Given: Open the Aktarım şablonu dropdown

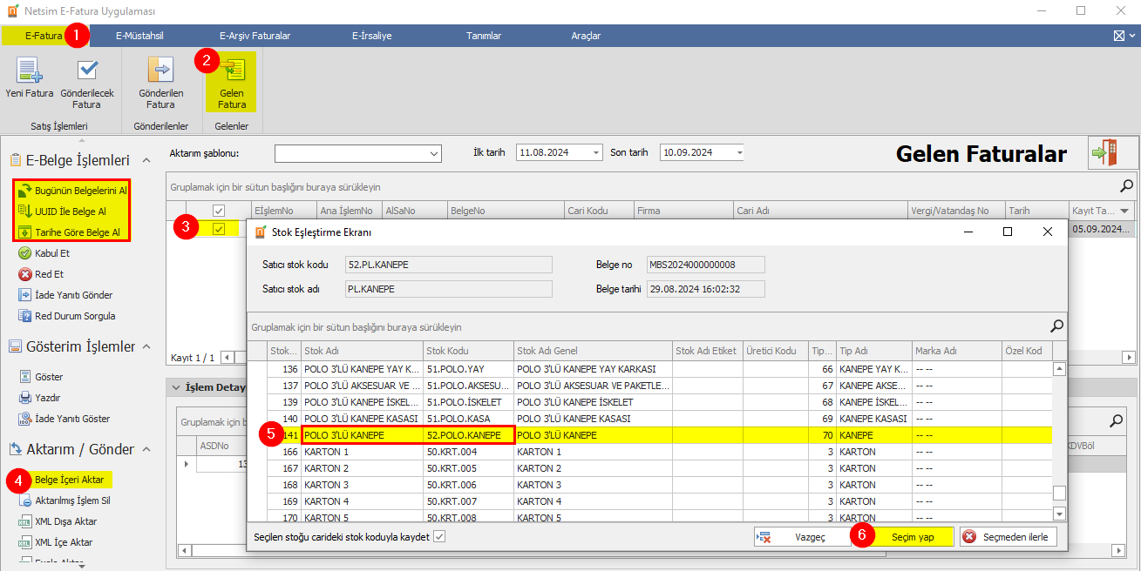Looking at the screenshot, I should point(435,153).
